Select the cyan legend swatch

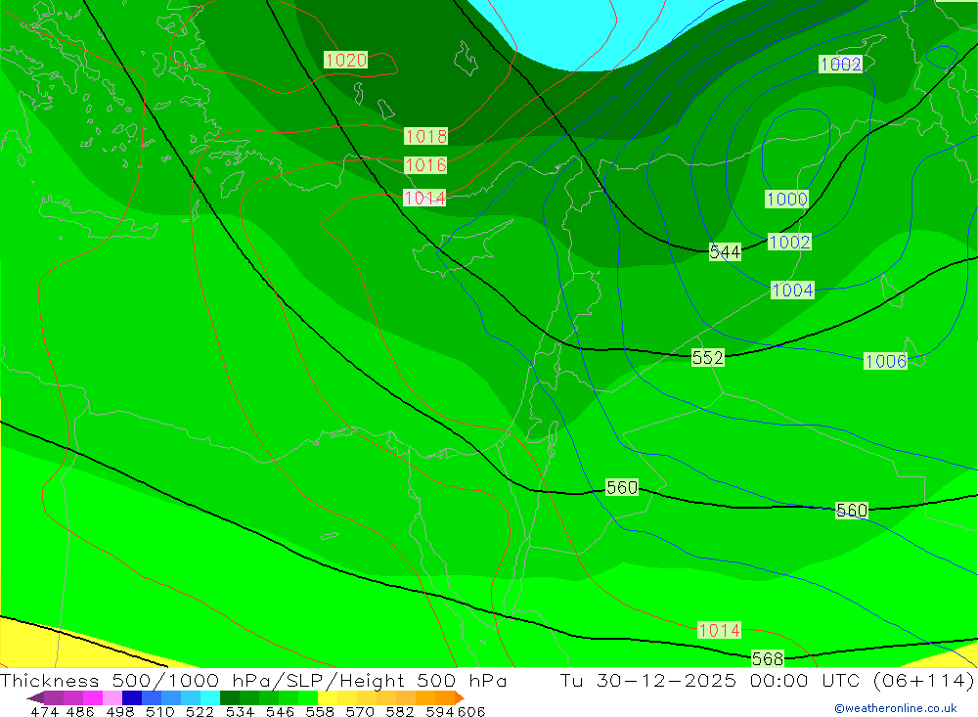pos(210,697)
